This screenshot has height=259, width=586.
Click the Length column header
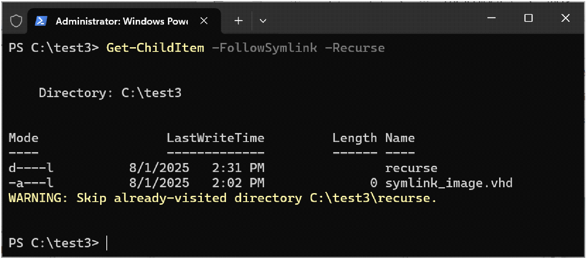(355, 138)
